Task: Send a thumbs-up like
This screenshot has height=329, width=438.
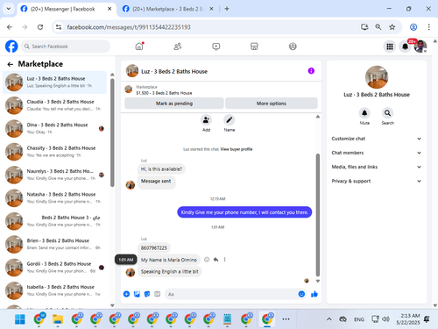Action: coord(314,294)
